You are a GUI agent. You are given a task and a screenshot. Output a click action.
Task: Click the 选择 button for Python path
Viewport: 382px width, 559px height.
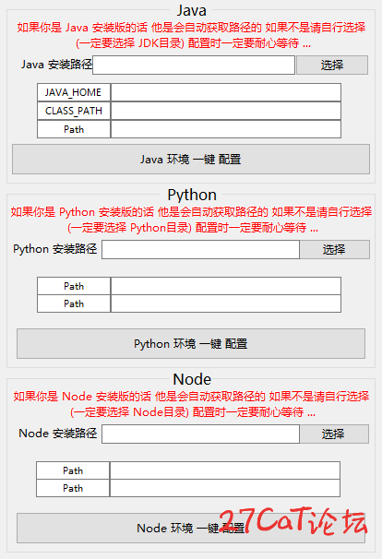335,249
